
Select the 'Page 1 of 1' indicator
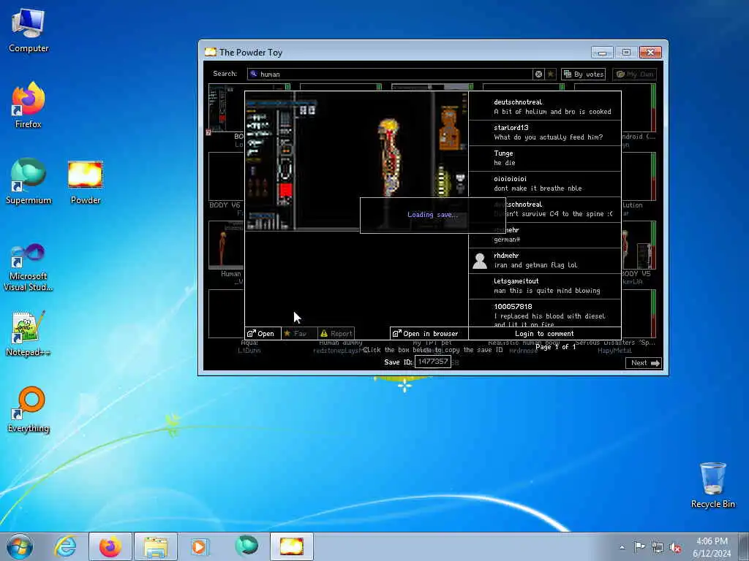(x=555, y=347)
